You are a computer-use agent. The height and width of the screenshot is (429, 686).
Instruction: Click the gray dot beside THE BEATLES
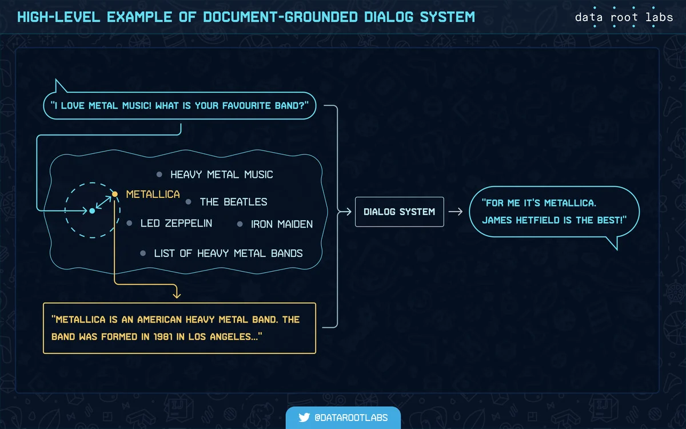coord(188,202)
